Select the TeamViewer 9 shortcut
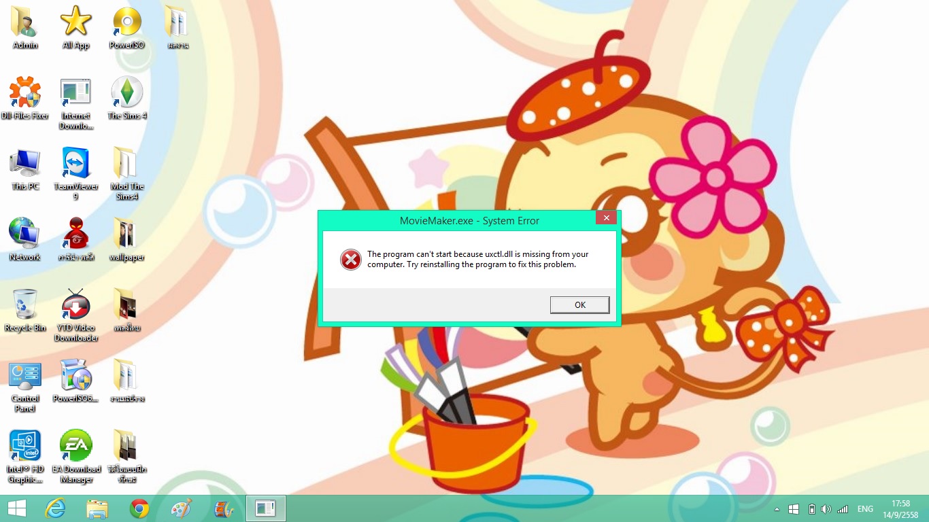 (76, 175)
